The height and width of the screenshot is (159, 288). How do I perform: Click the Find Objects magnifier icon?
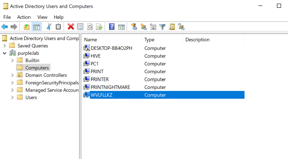[172, 27]
